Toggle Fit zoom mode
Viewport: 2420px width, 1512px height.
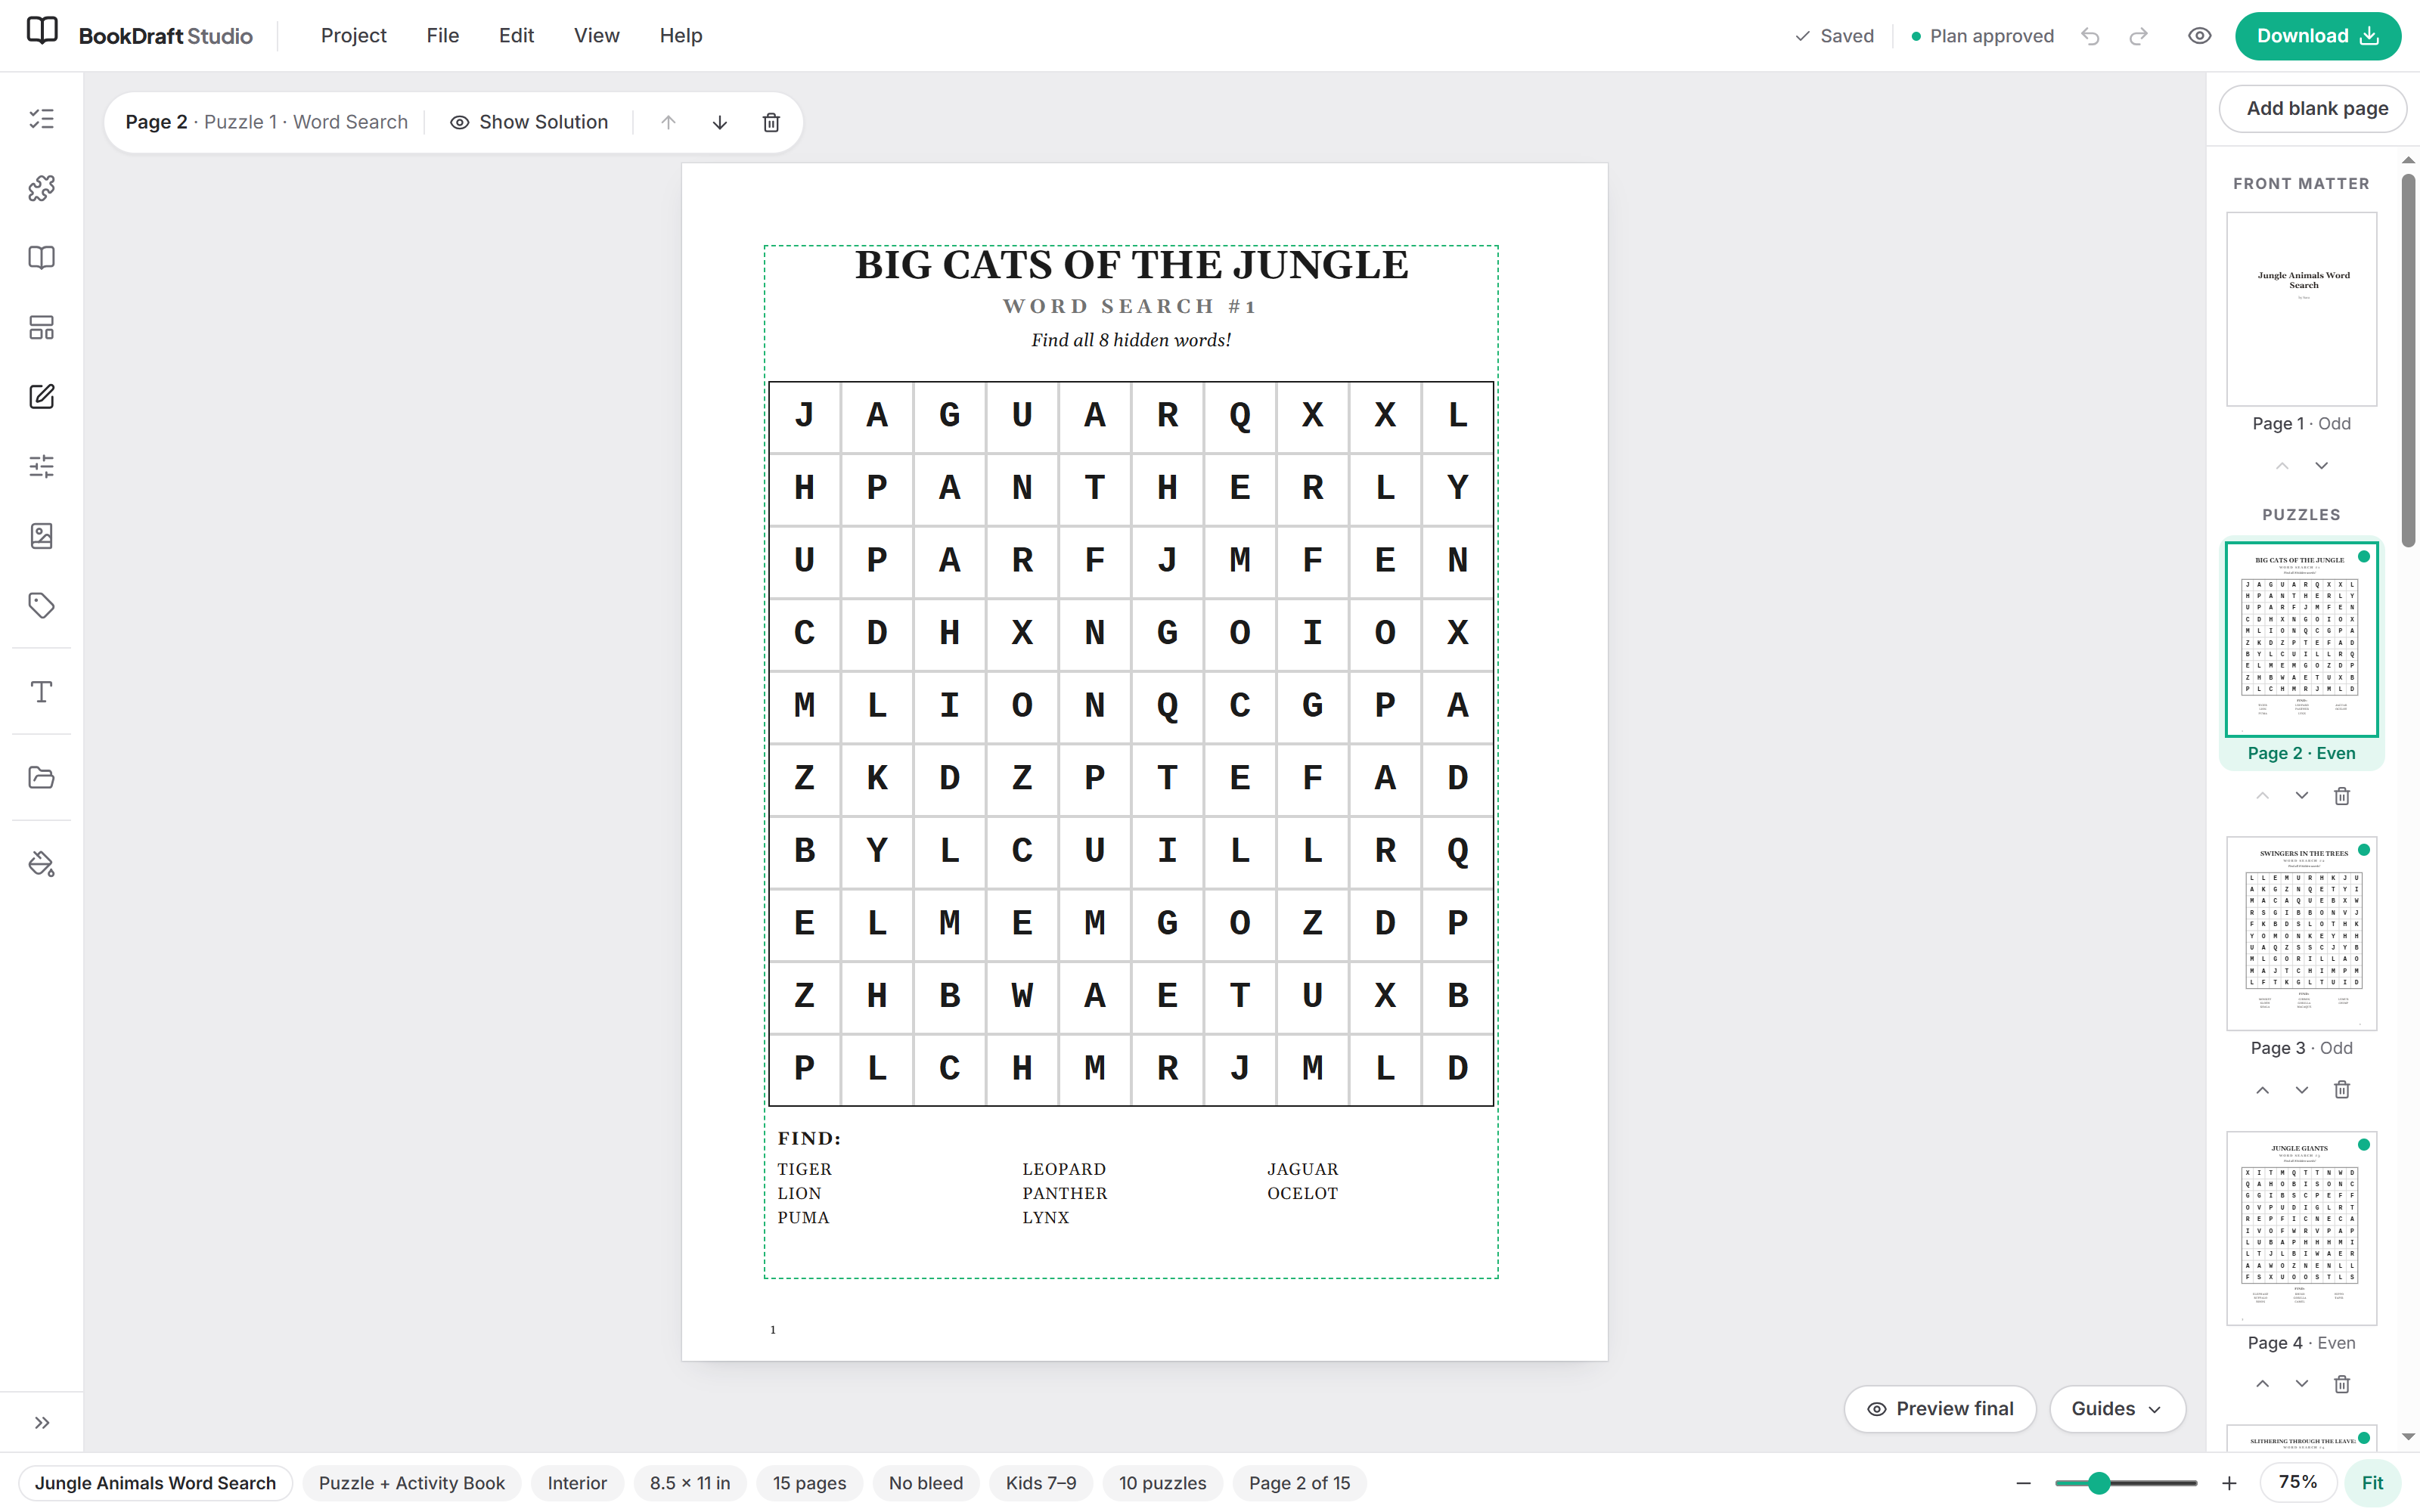2372,1482
